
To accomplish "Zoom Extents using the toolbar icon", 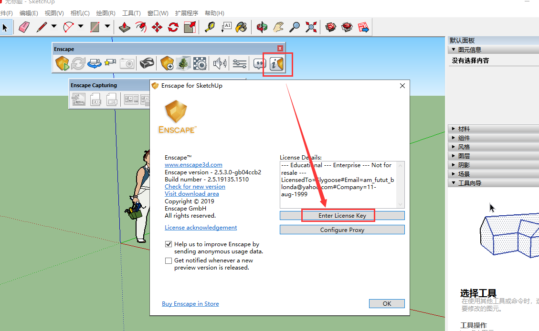I will coord(311,27).
